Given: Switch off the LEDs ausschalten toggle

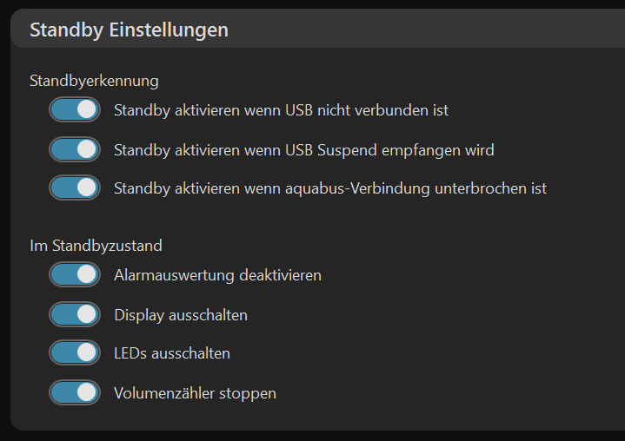Looking at the screenshot, I should (x=75, y=353).
